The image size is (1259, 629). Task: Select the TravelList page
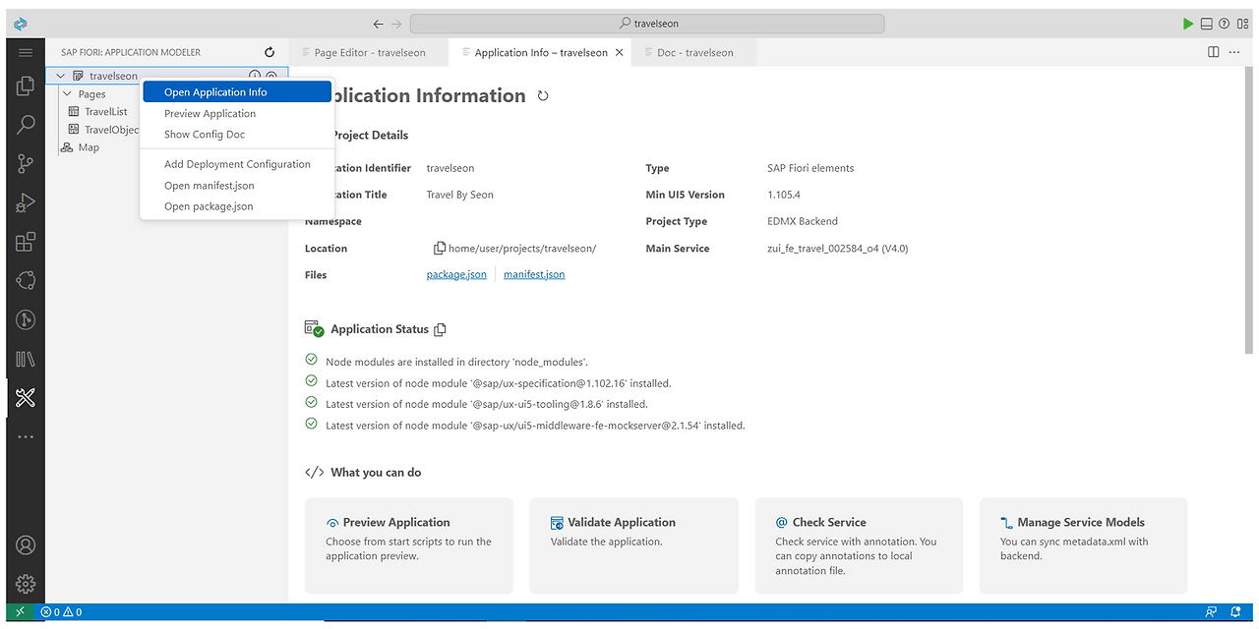105,112
